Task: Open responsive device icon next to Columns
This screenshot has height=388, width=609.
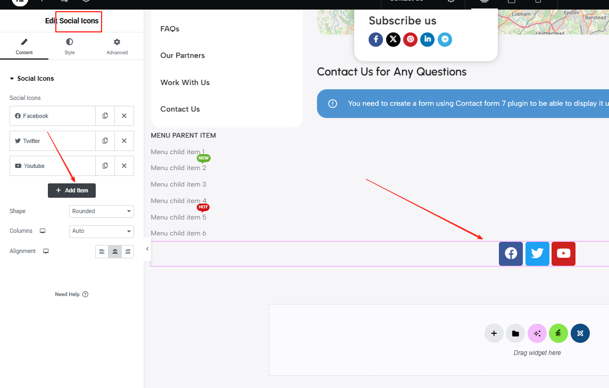Action: point(43,231)
